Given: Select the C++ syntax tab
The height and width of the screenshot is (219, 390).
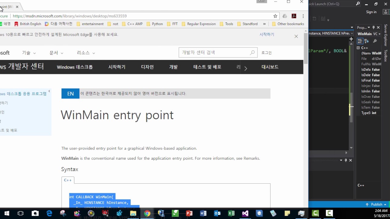Looking at the screenshot, I should pos(68,180).
